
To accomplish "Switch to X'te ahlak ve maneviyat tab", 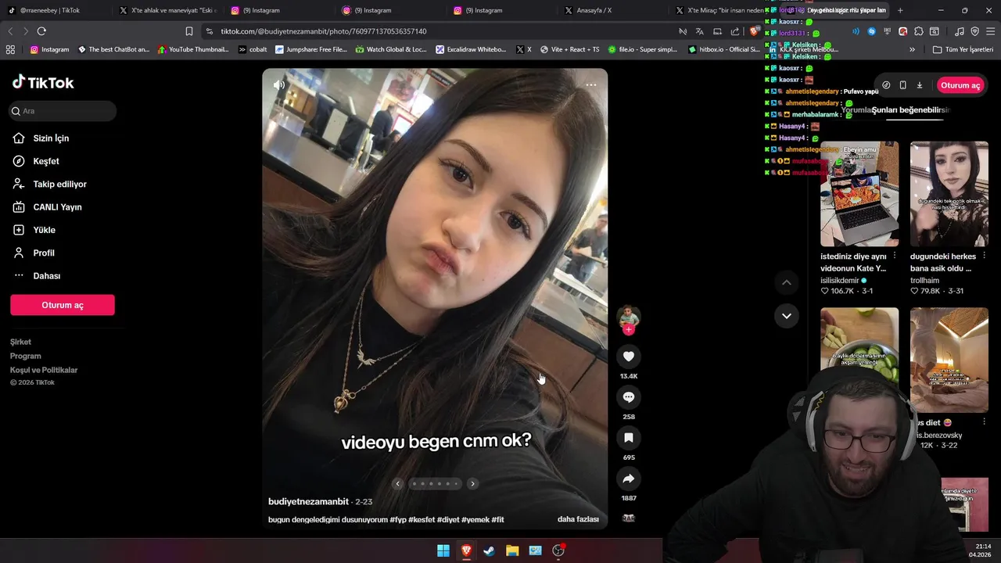I will click(167, 10).
